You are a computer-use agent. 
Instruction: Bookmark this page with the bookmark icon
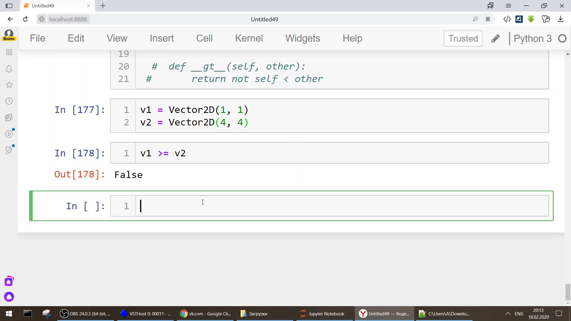coord(488,19)
